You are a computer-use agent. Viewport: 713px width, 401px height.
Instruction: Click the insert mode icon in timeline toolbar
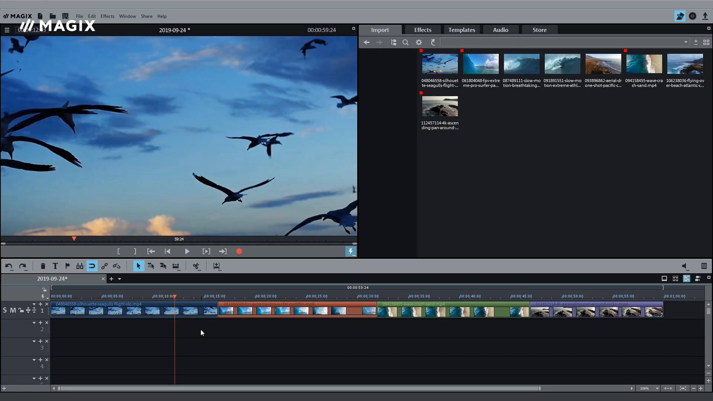point(216,266)
